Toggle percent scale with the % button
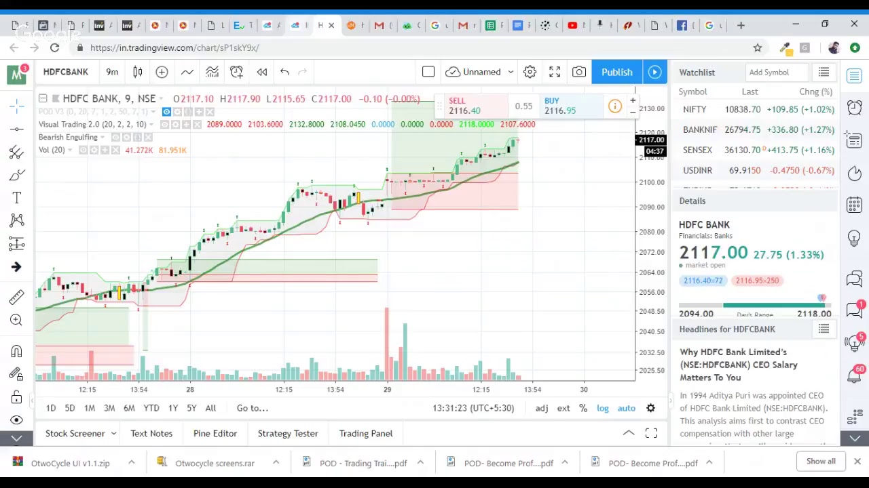Screen dimensions: 869x488 pos(583,408)
